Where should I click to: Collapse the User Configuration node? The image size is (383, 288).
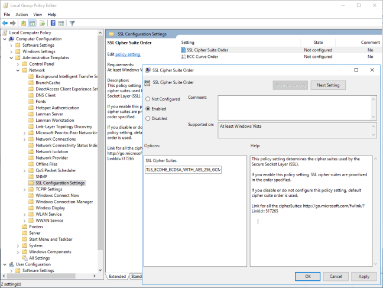[5, 264]
